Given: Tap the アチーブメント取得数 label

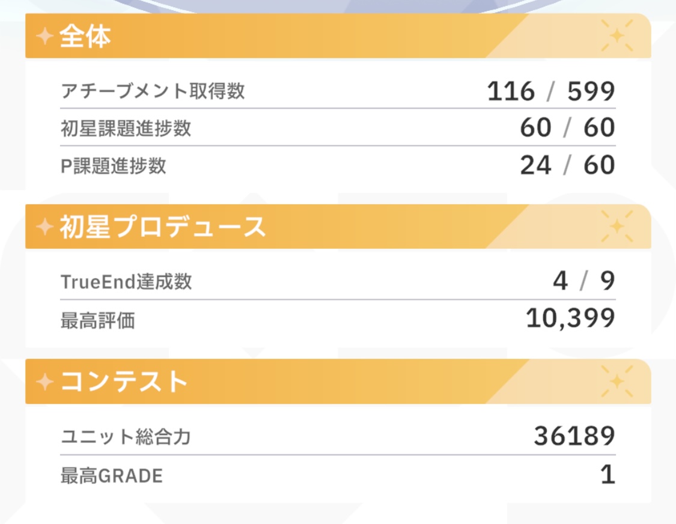Looking at the screenshot, I should 153,91.
